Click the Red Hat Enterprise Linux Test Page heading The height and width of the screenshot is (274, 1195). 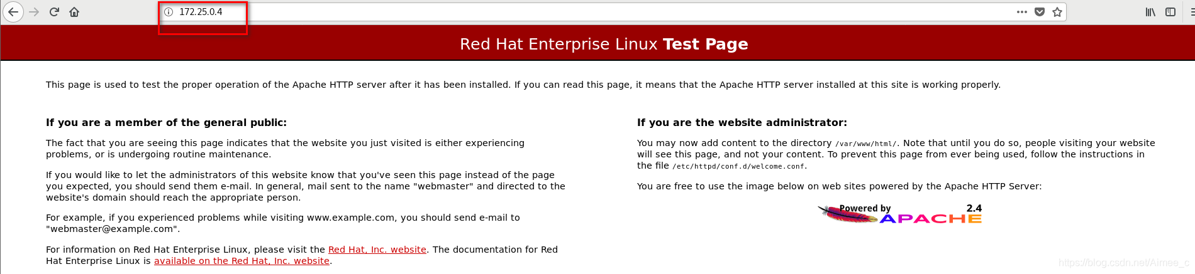604,44
